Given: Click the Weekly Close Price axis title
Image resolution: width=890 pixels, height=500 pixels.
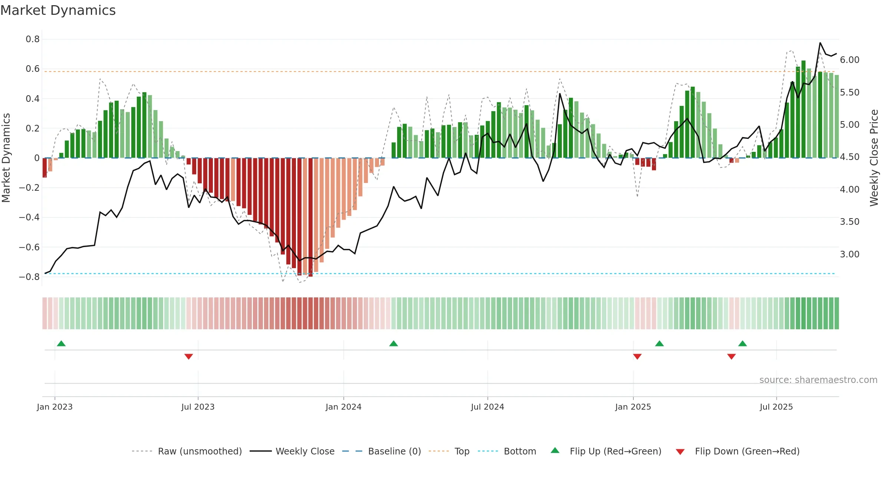Looking at the screenshot, I should (874, 158).
